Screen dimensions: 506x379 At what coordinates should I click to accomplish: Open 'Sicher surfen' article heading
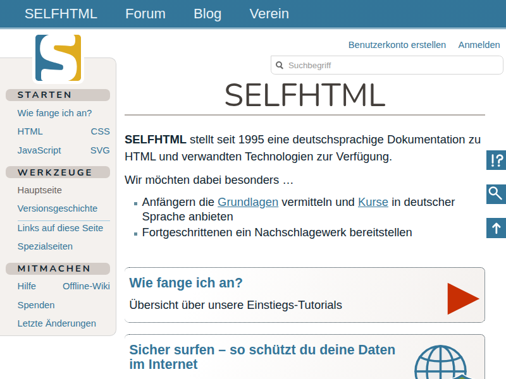[262, 357]
